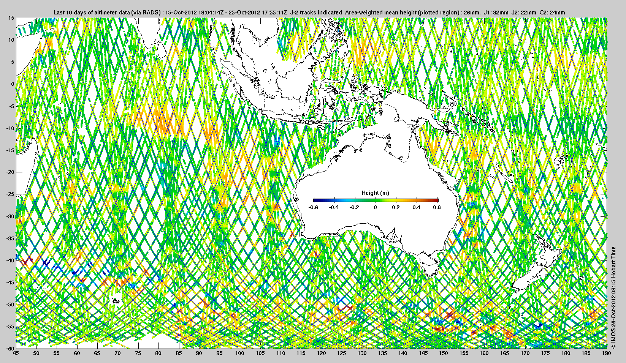Click the longitude label 150 on the x-axis

444,353
